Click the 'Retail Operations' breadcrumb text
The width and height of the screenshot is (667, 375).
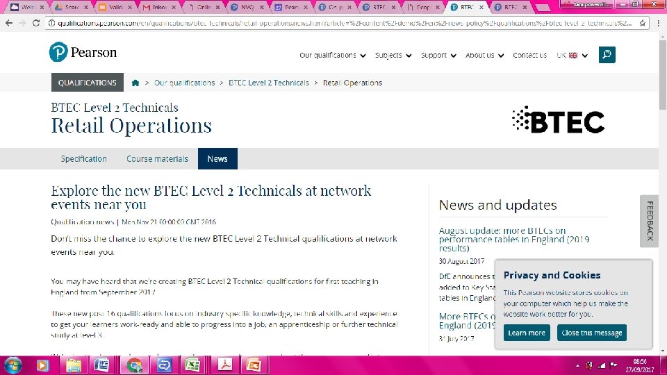pos(352,83)
